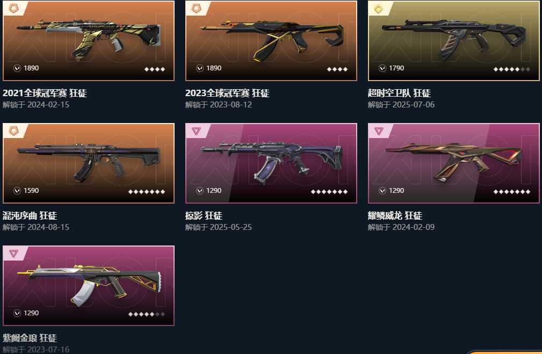The width and height of the screenshot is (542, 354).
Task: Click the VP currency icon beside the 1790 price
Action: coord(382,68)
